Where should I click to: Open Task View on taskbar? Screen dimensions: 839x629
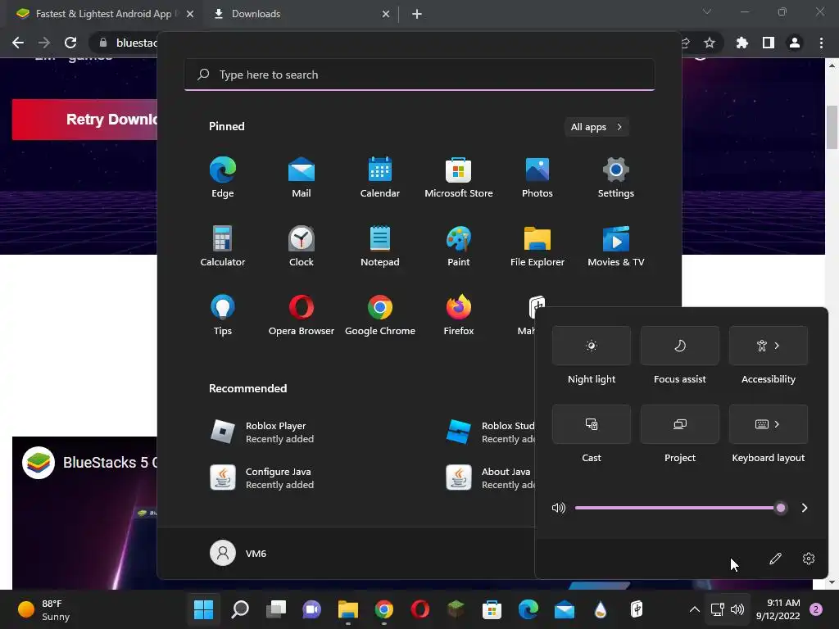276,609
